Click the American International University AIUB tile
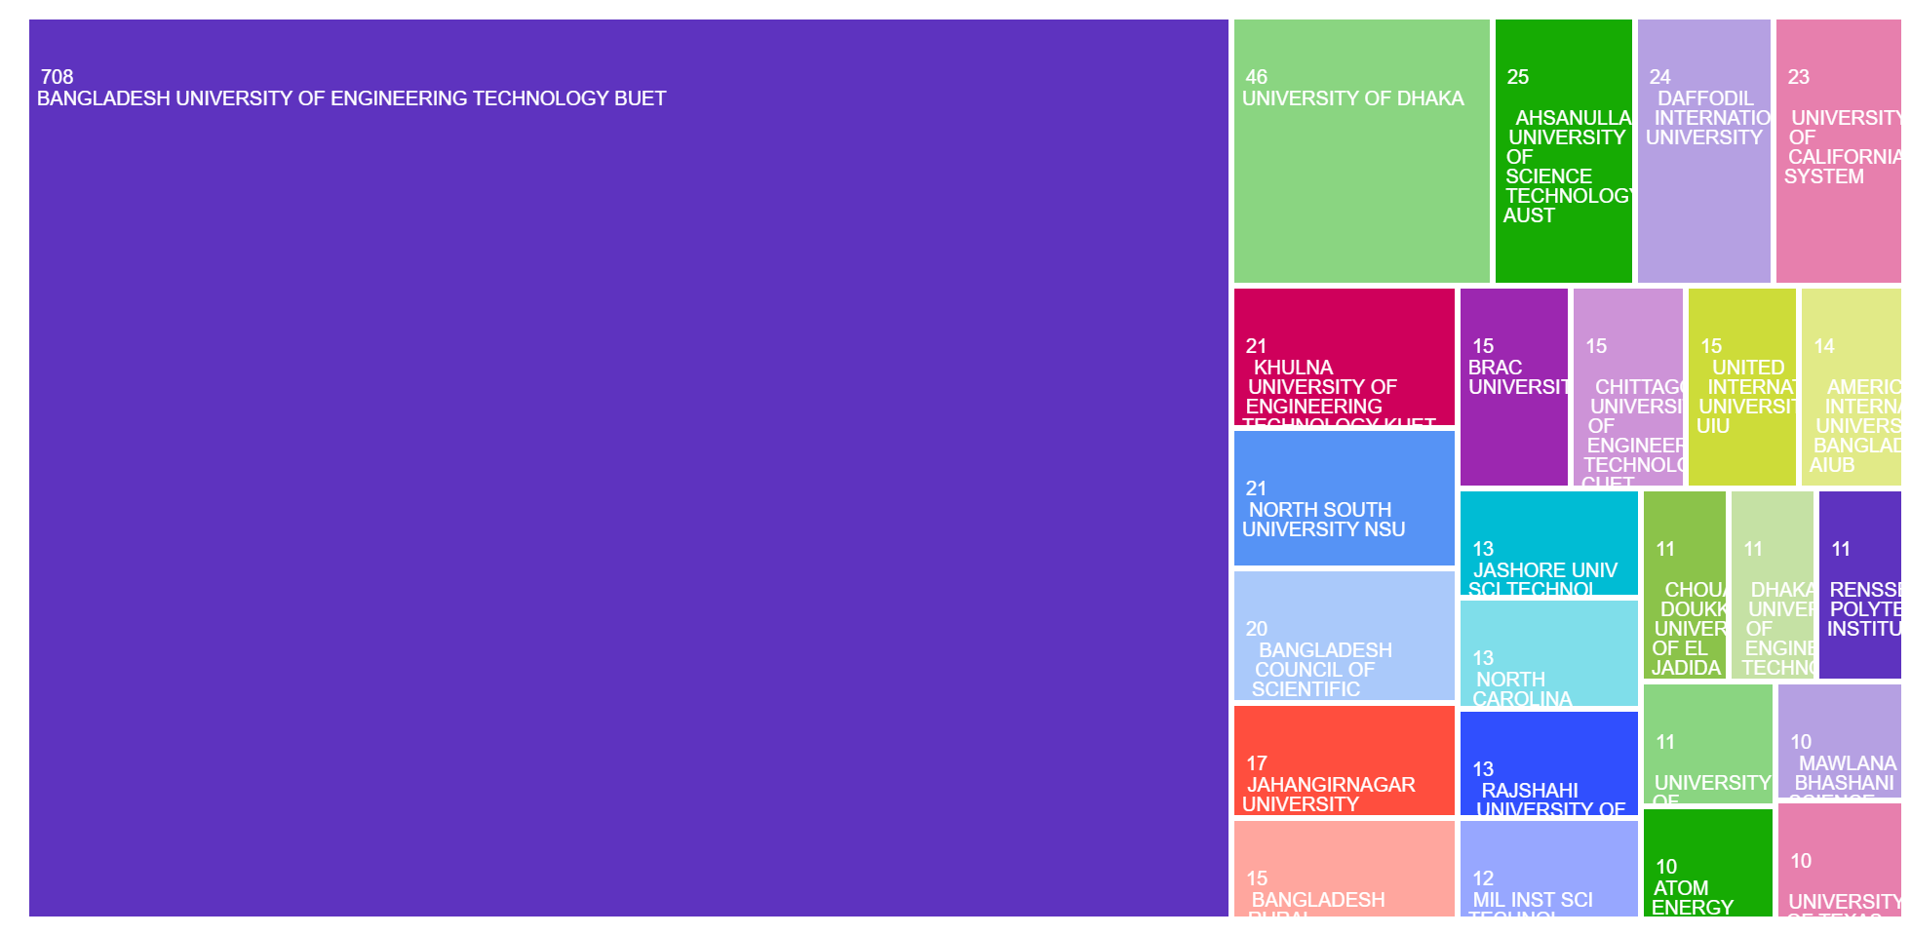Viewport: 1911px width, 936px height. [1851, 386]
